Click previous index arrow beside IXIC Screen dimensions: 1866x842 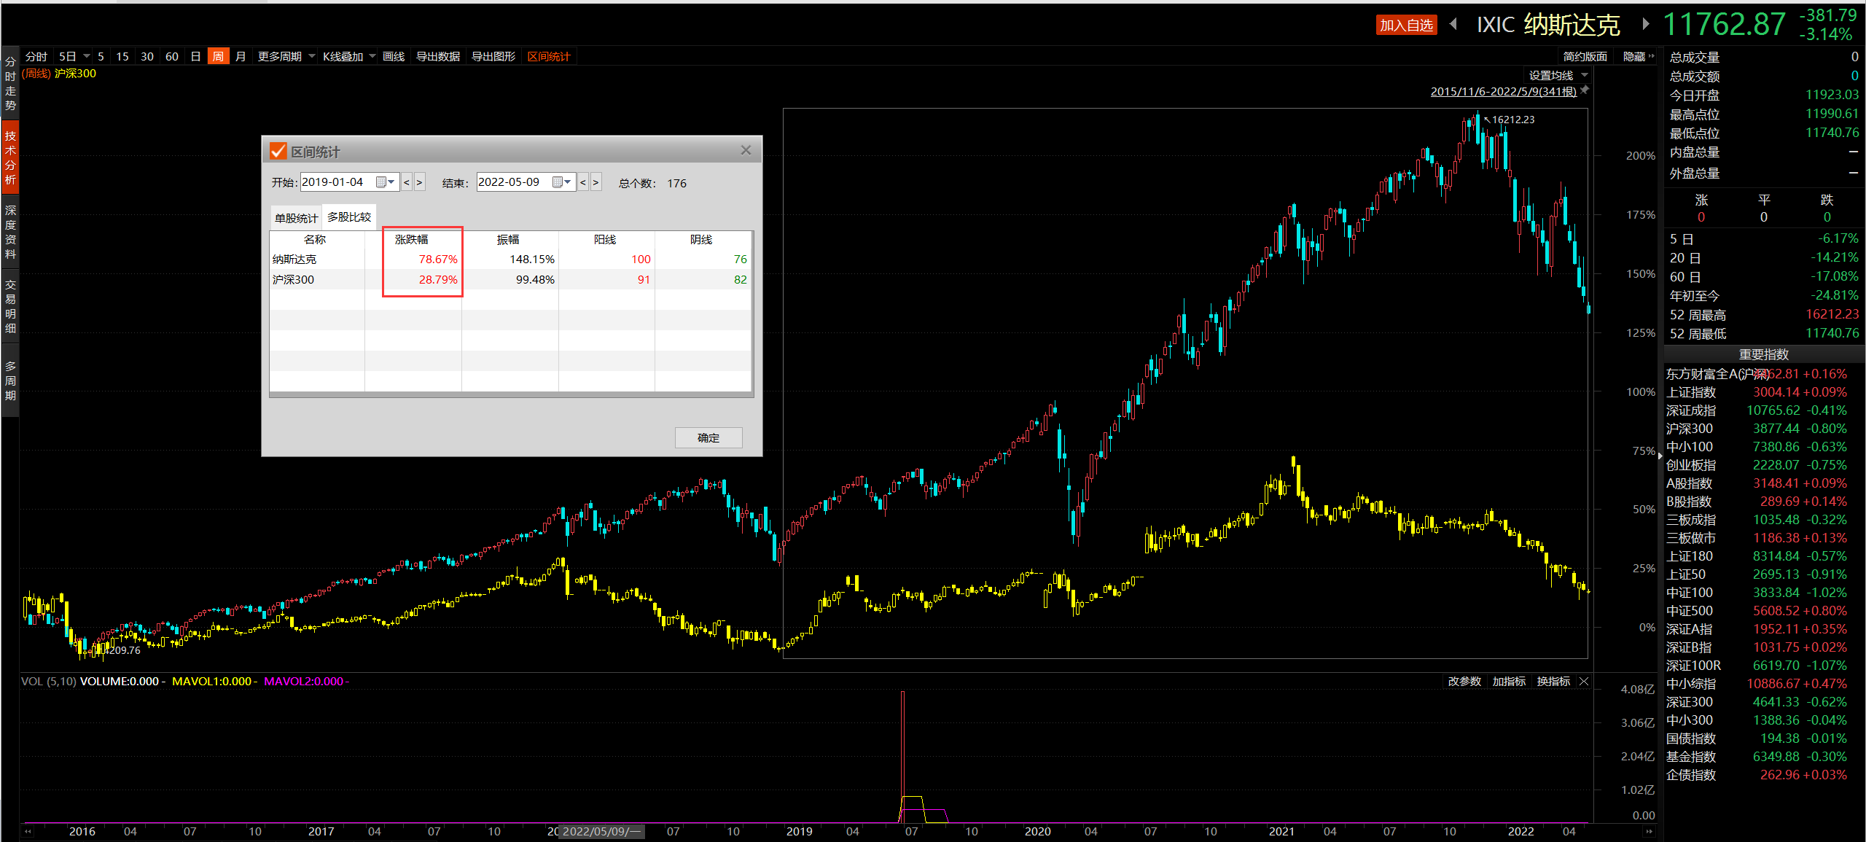point(1453,24)
